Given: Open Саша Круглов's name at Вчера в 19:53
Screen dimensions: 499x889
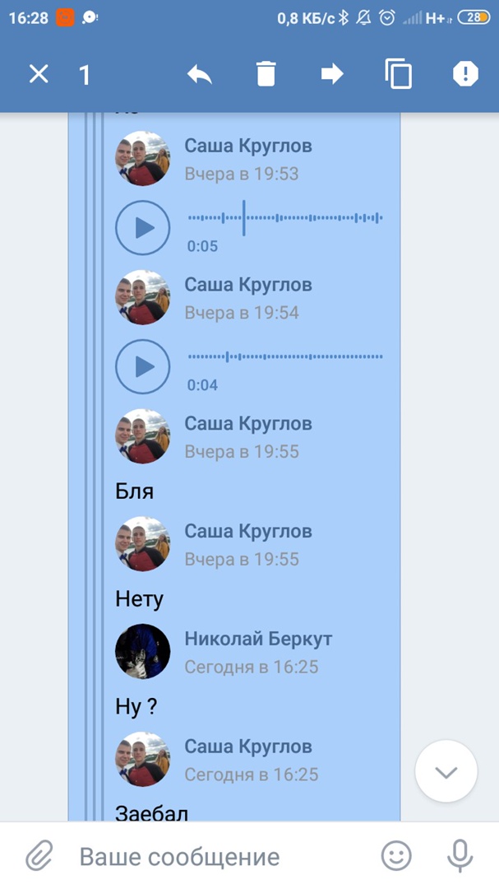Looking at the screenshot, I should (x=248, y=146).
